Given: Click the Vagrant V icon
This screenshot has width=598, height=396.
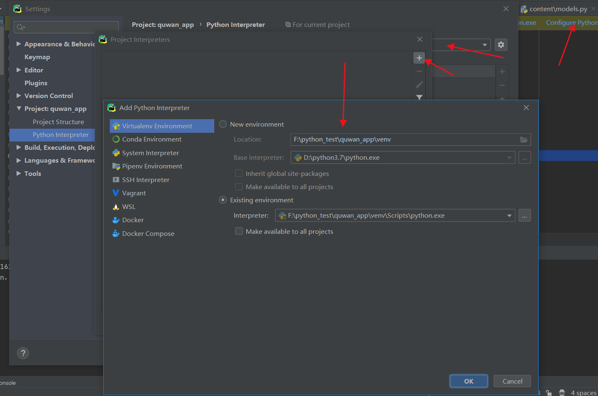Looking at the screenshot, I should click(116, 193).
